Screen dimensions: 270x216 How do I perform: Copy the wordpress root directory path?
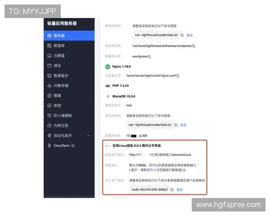pos(193,46)
